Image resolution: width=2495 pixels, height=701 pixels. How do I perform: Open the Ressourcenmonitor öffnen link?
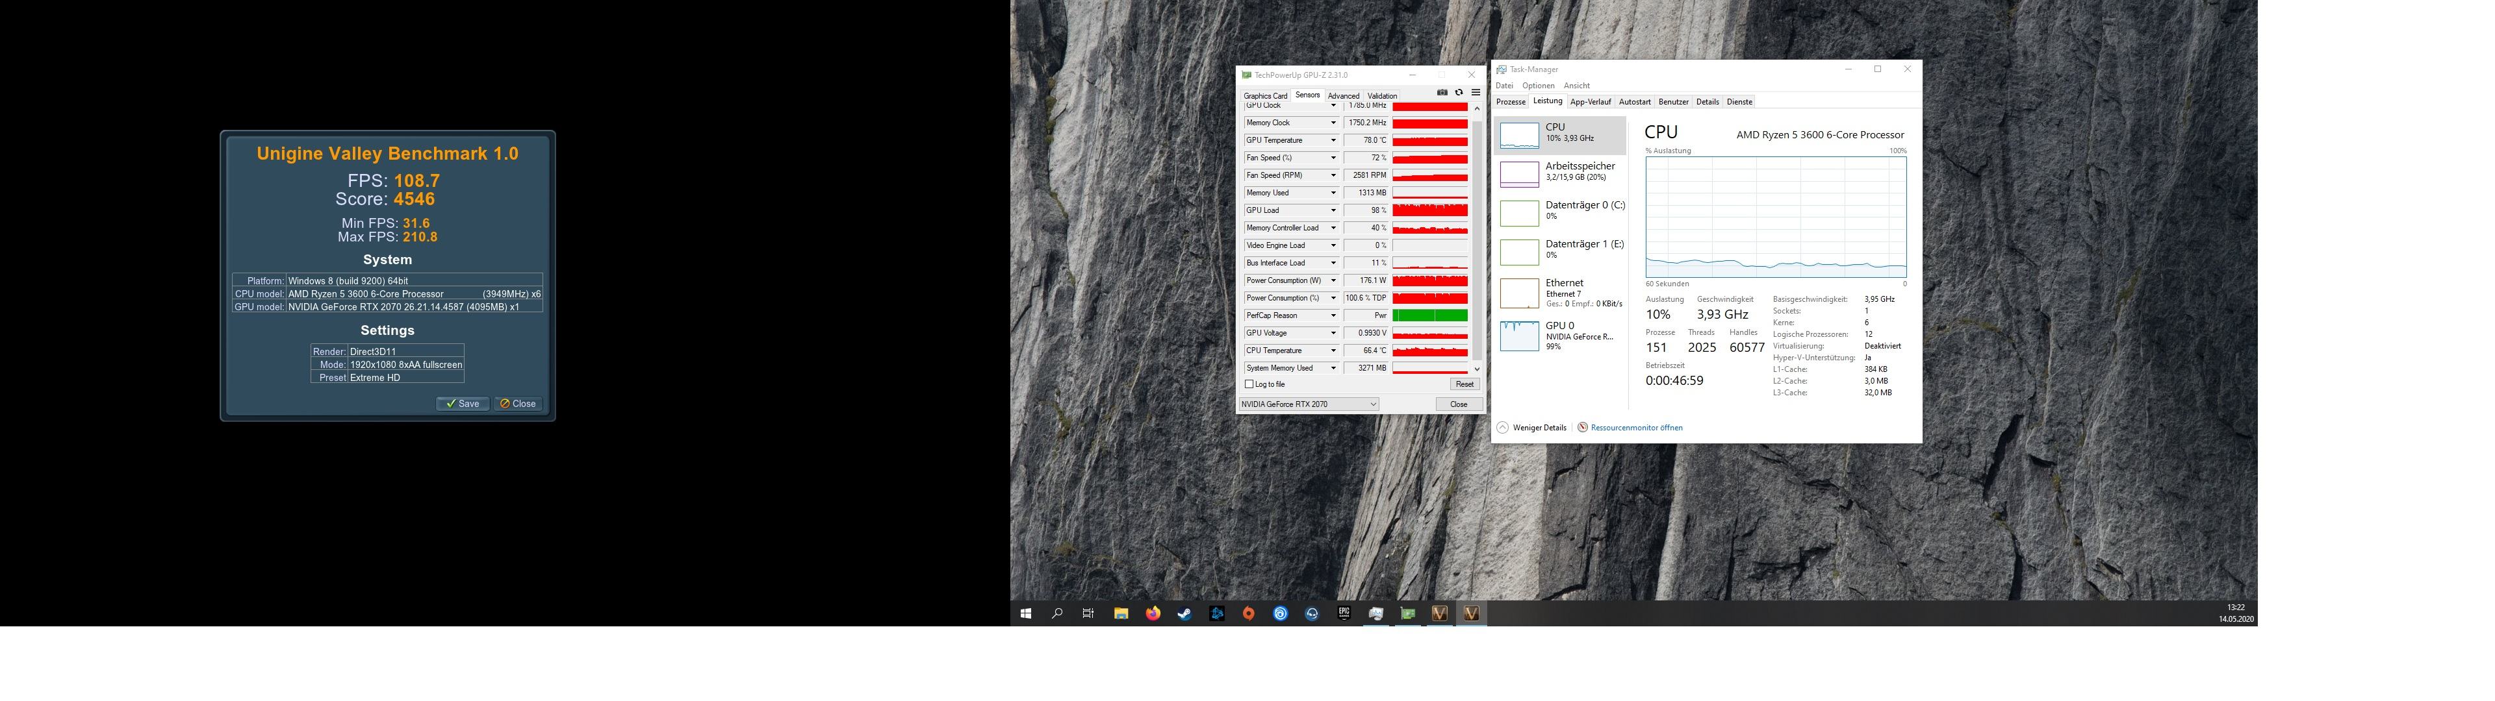(x=1636, y=427)
